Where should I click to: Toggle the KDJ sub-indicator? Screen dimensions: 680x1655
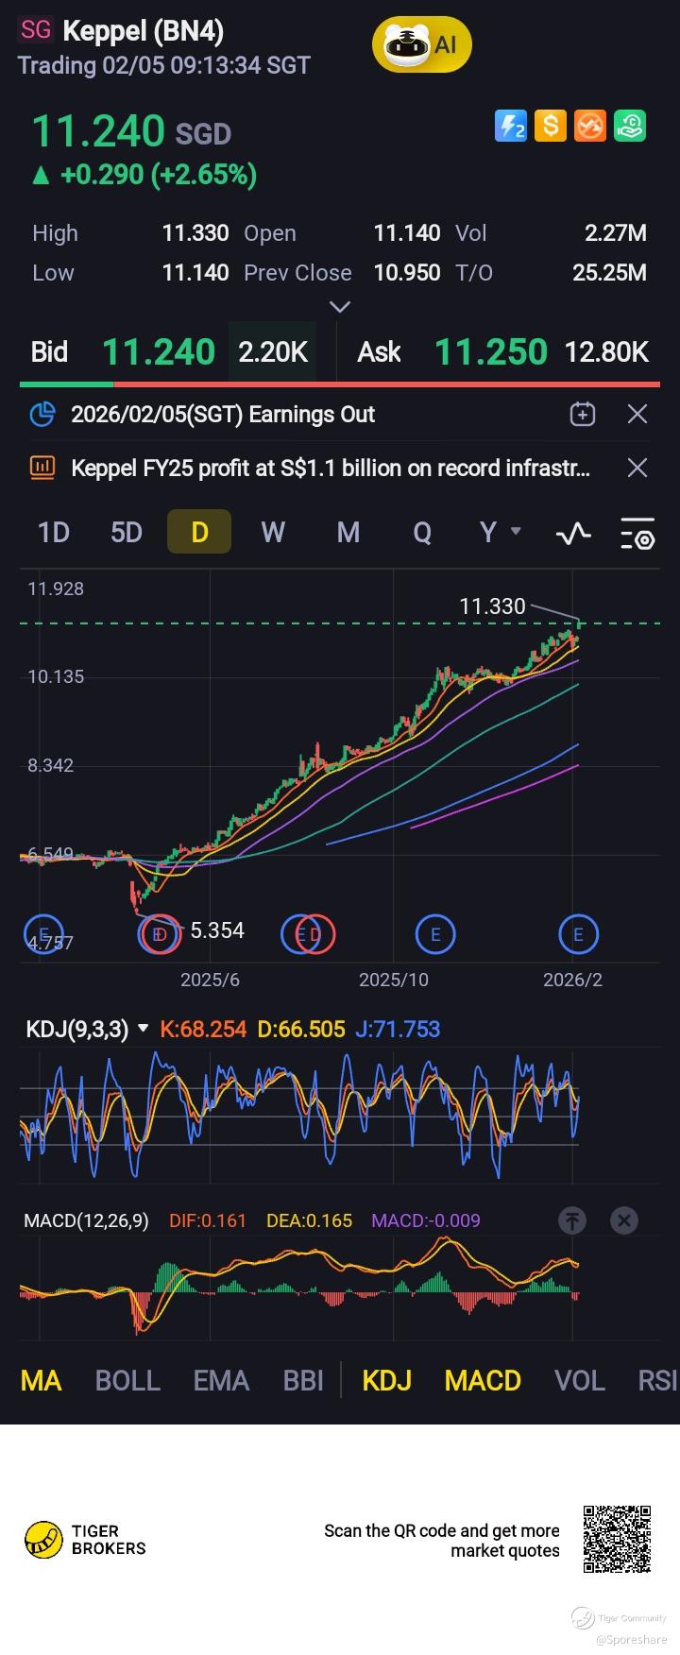(x=387, y=1380)
